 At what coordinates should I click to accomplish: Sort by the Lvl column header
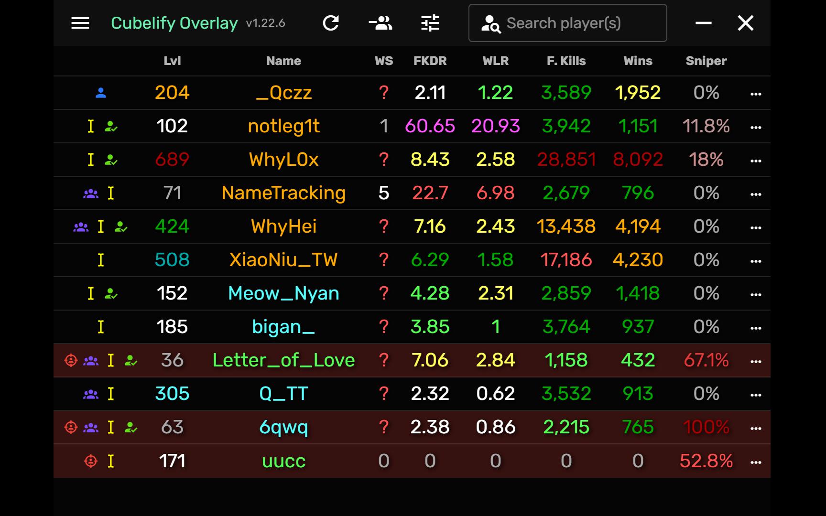tap(172, 61)
